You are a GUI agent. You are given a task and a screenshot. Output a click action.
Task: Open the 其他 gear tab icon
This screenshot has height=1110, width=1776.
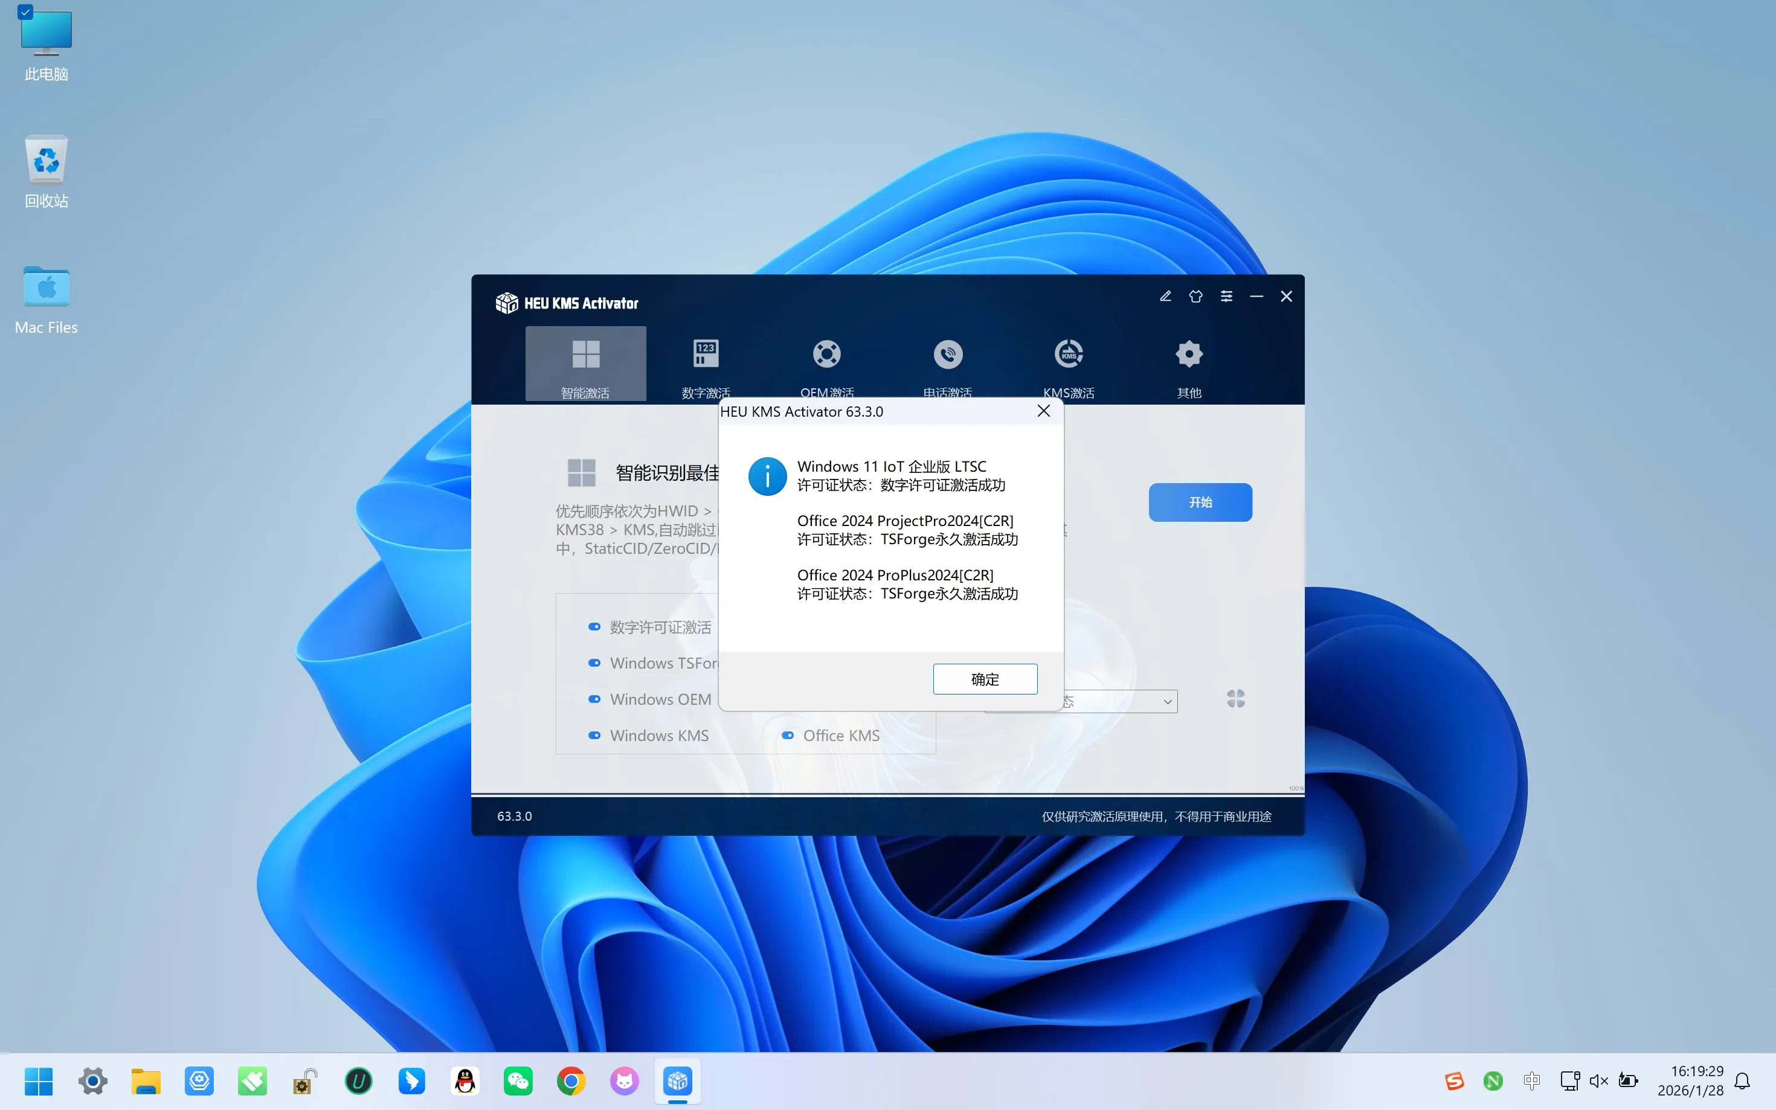pyautogui.click(x=1189, y=354)
